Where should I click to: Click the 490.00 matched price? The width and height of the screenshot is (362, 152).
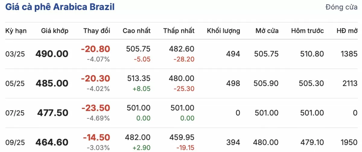click(x=52, y=54)
